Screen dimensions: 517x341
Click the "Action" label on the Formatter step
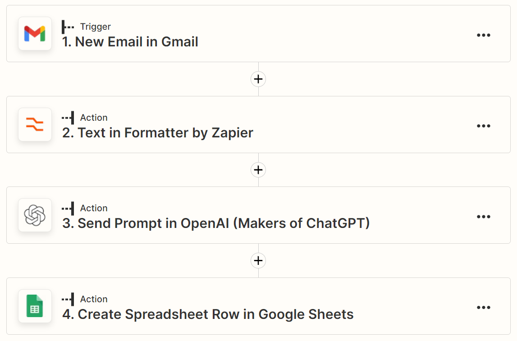point(94,118)
